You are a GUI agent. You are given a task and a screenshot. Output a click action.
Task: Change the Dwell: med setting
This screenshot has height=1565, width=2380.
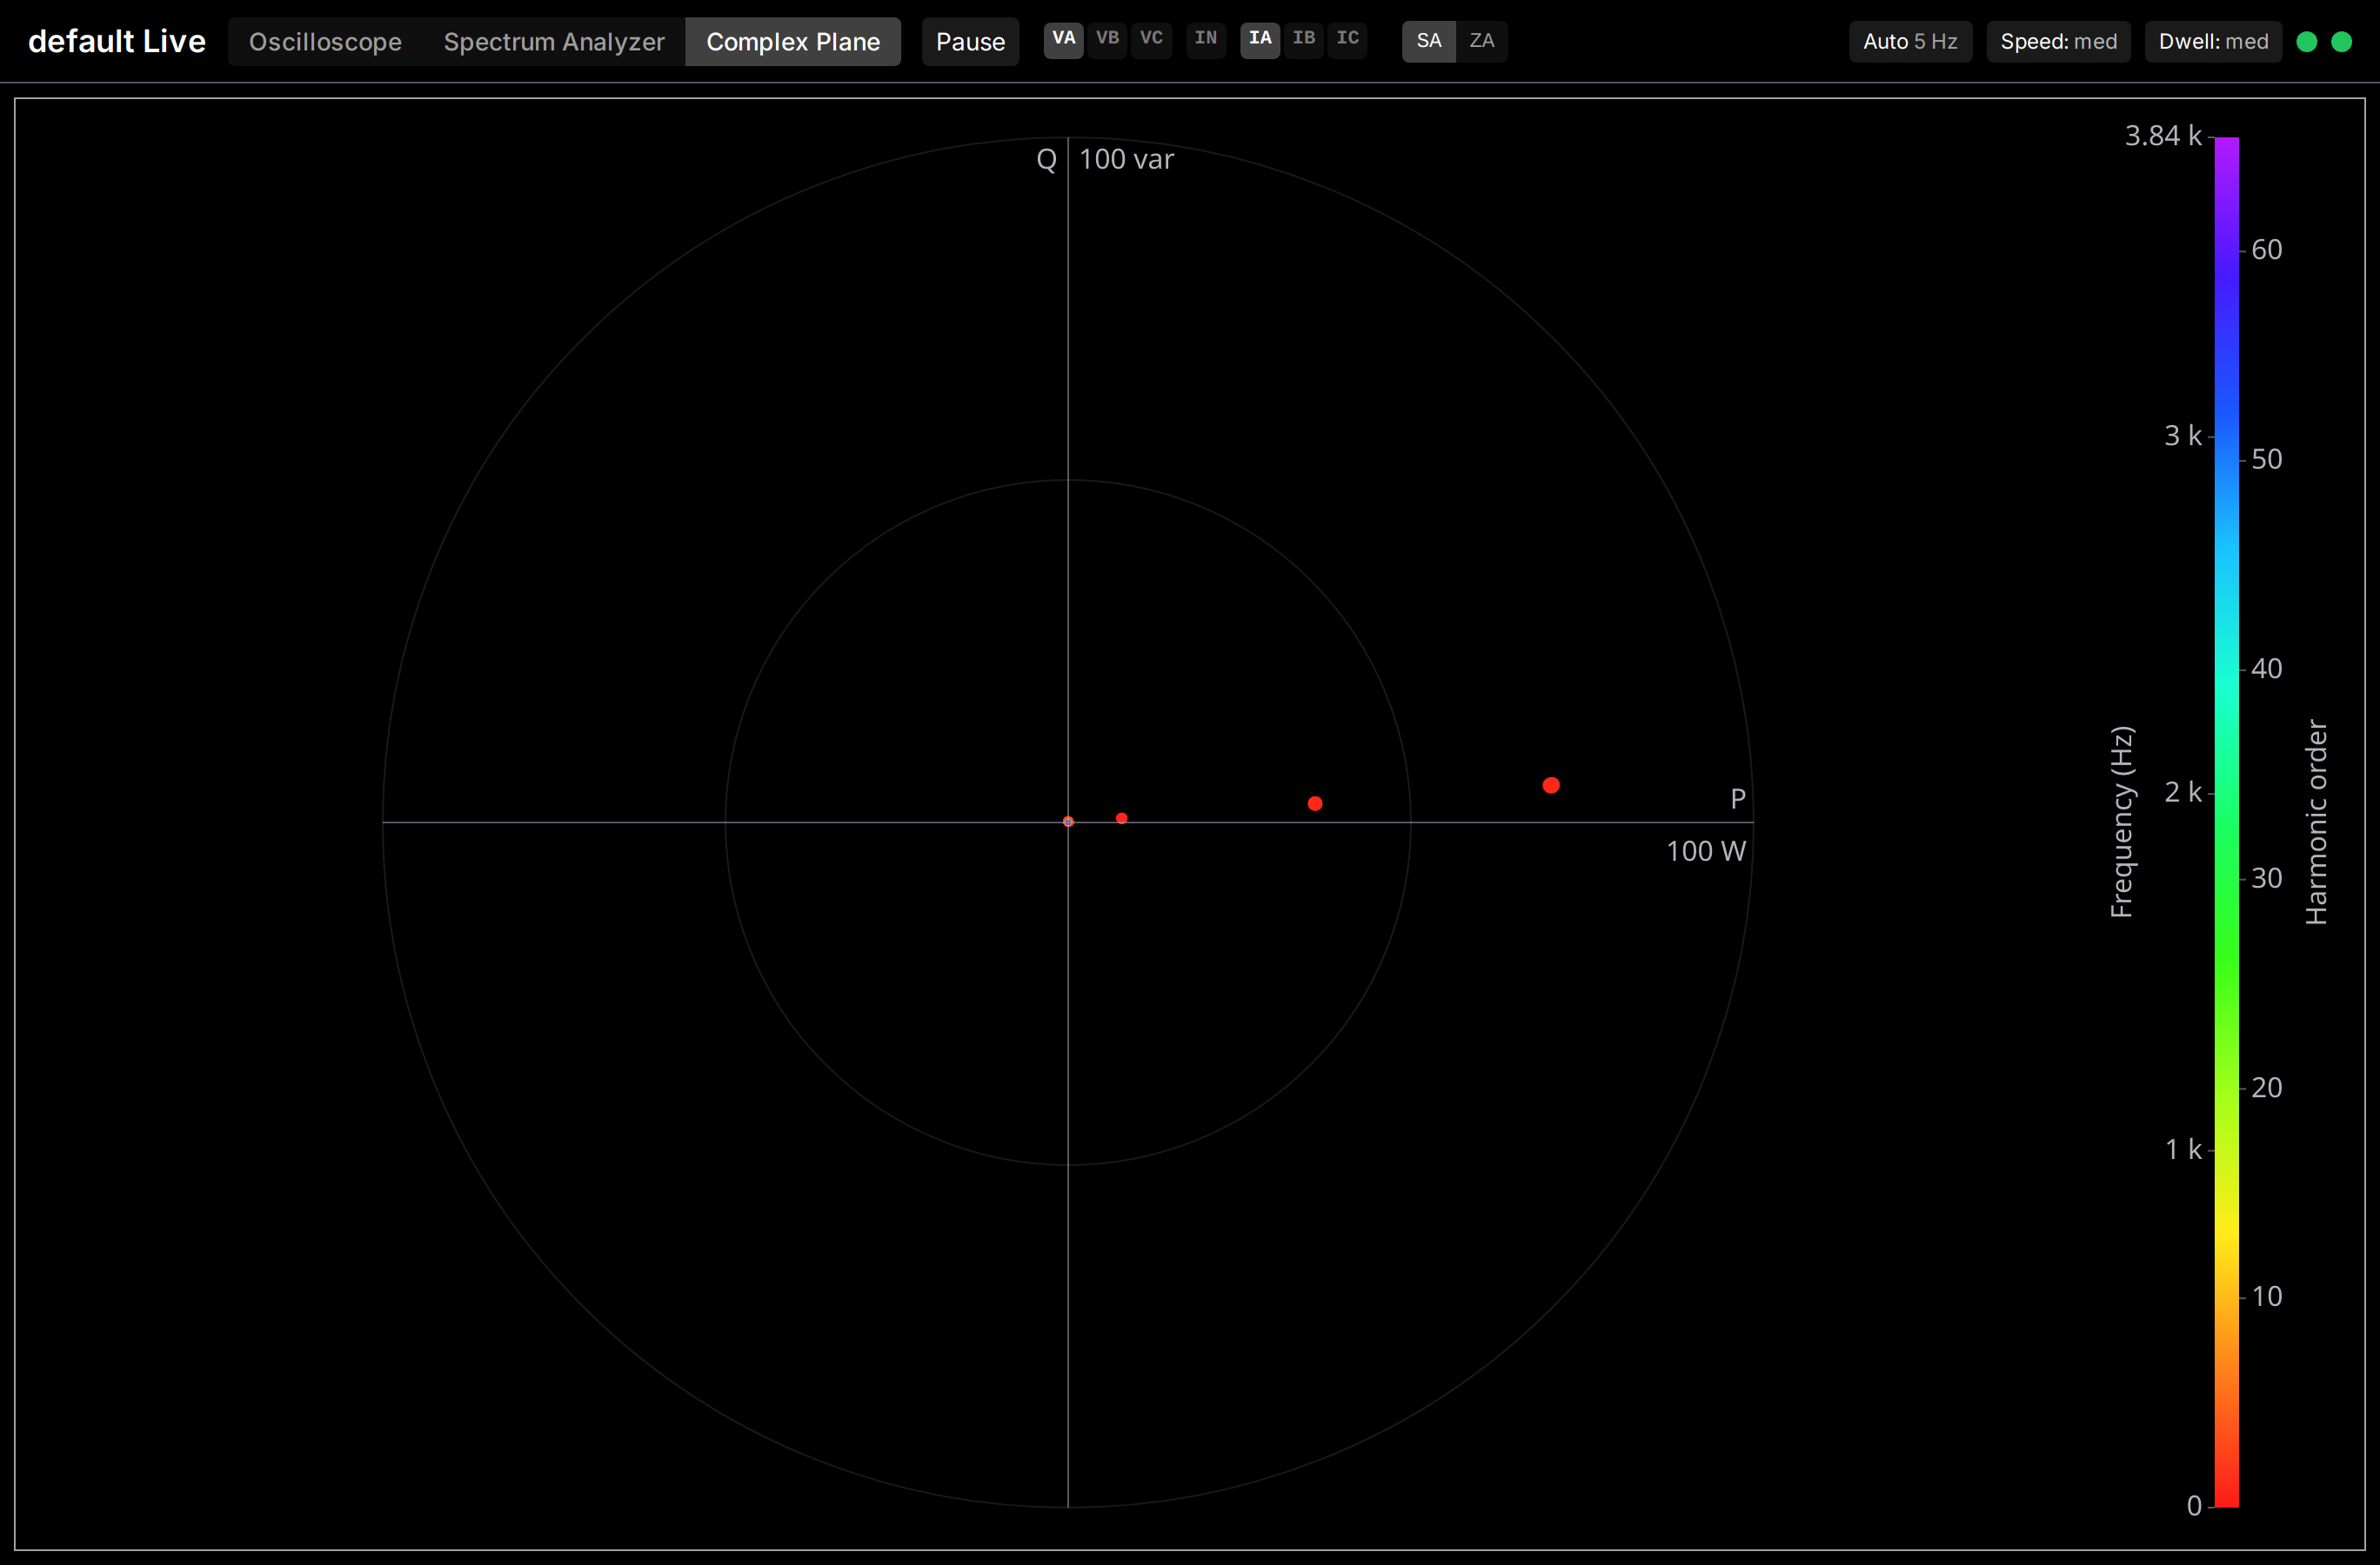pos(2213,42)
